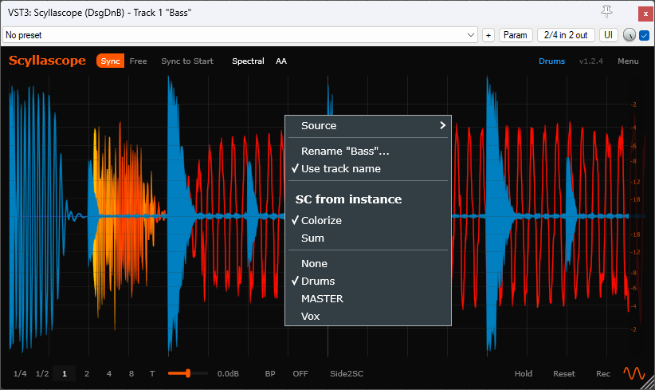The height and width of the screenshot is (390, 655).
Task: Uncheck Use track name
Action: click(368, 168)
